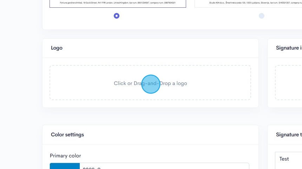The image size is (302, 169).
Task: Open the blue Primary color swatch
Action: [x=65, y=166]
